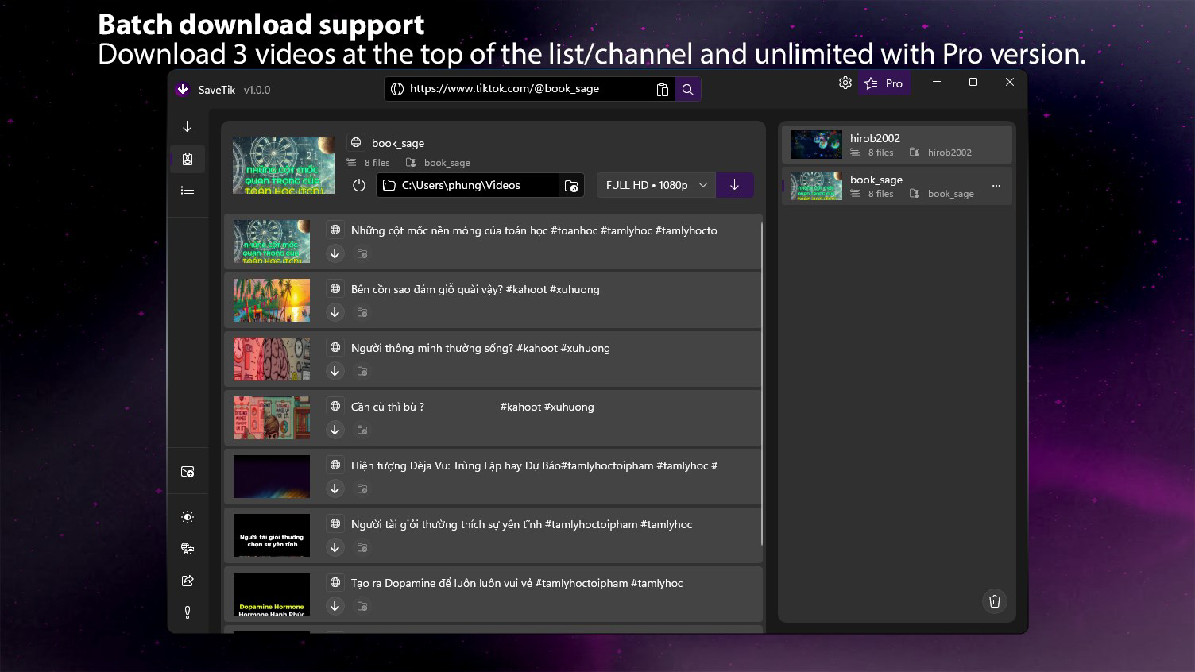Open the batch clipboard tab in the sidebar
Image resolution: width=1195 pixels, height=672 pixels.
(x=188, y=159)
